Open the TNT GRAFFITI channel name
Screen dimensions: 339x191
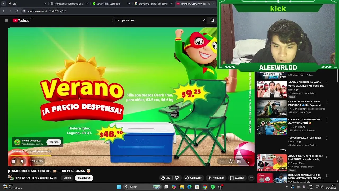[x=25, y=178]
